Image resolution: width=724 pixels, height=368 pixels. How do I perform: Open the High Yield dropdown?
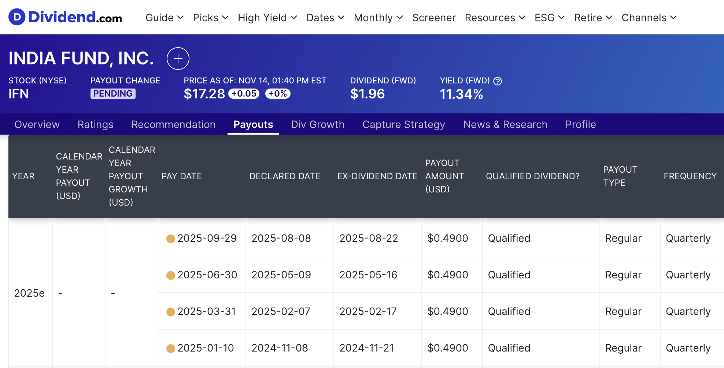tap(267, 18)
